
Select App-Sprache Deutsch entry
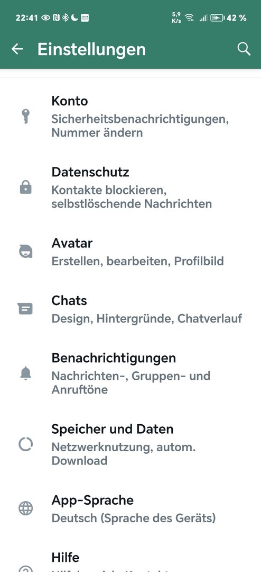point(130,508)
